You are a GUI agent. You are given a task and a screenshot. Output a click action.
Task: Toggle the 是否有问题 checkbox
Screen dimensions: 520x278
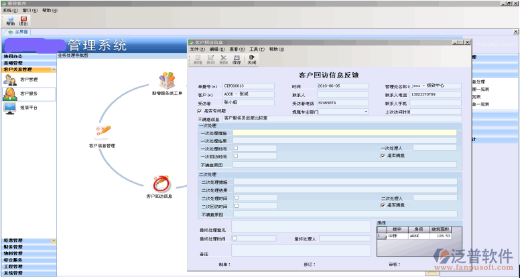200,111
